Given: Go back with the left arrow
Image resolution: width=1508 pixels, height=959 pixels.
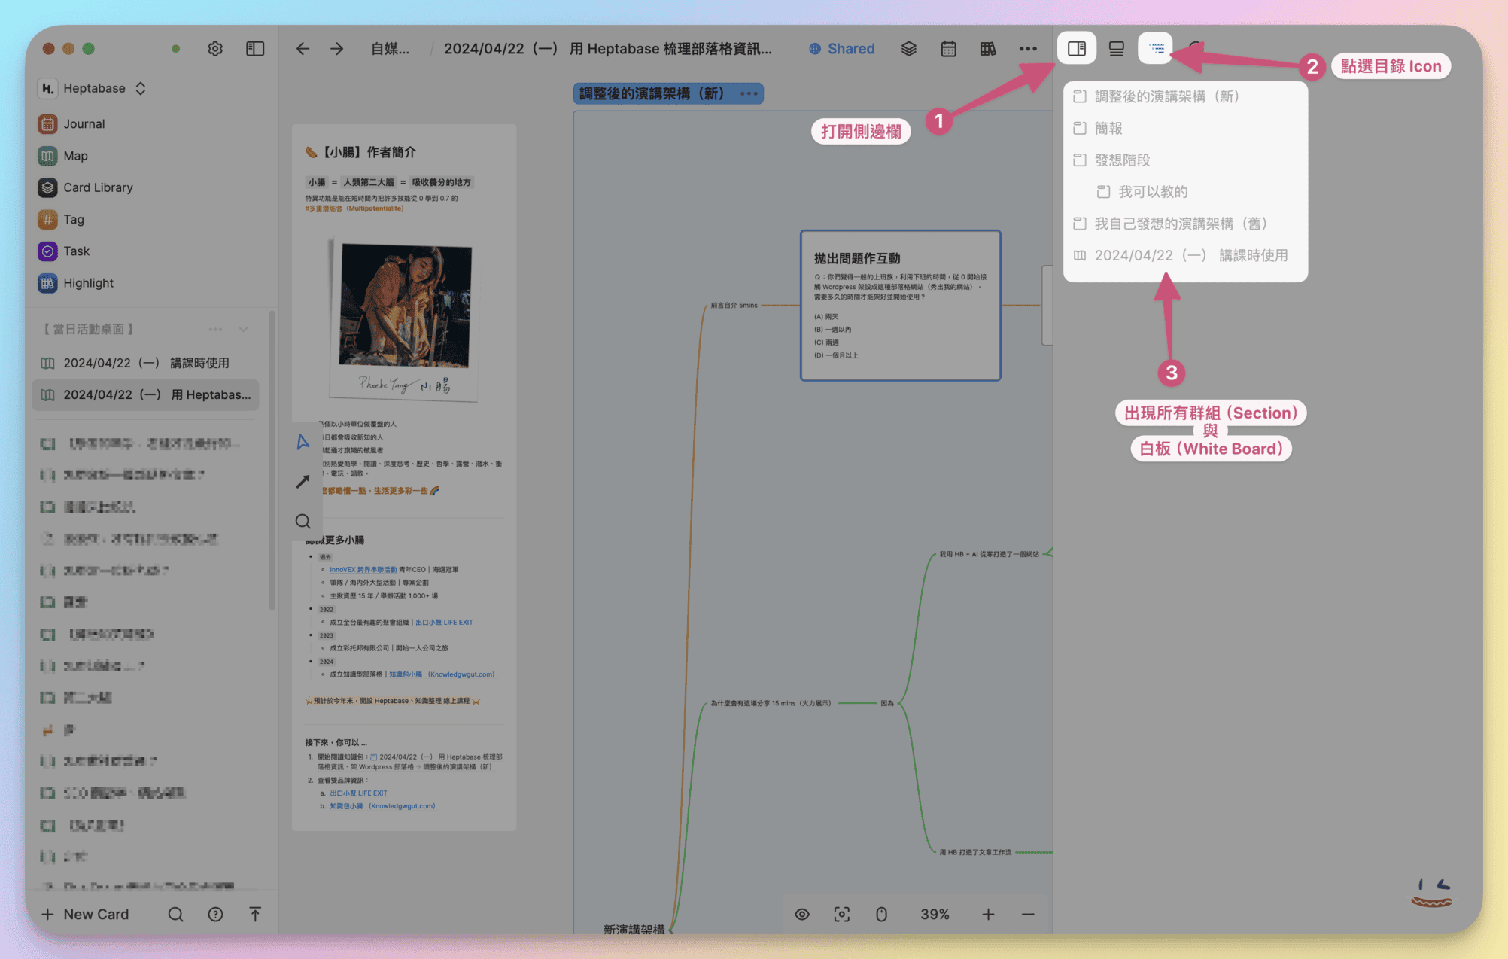Looking at the screenshot, I should (x=303, y=49).
